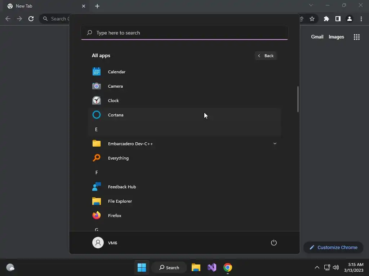Open a new Chrome tab with plus

tap(97, 6)
